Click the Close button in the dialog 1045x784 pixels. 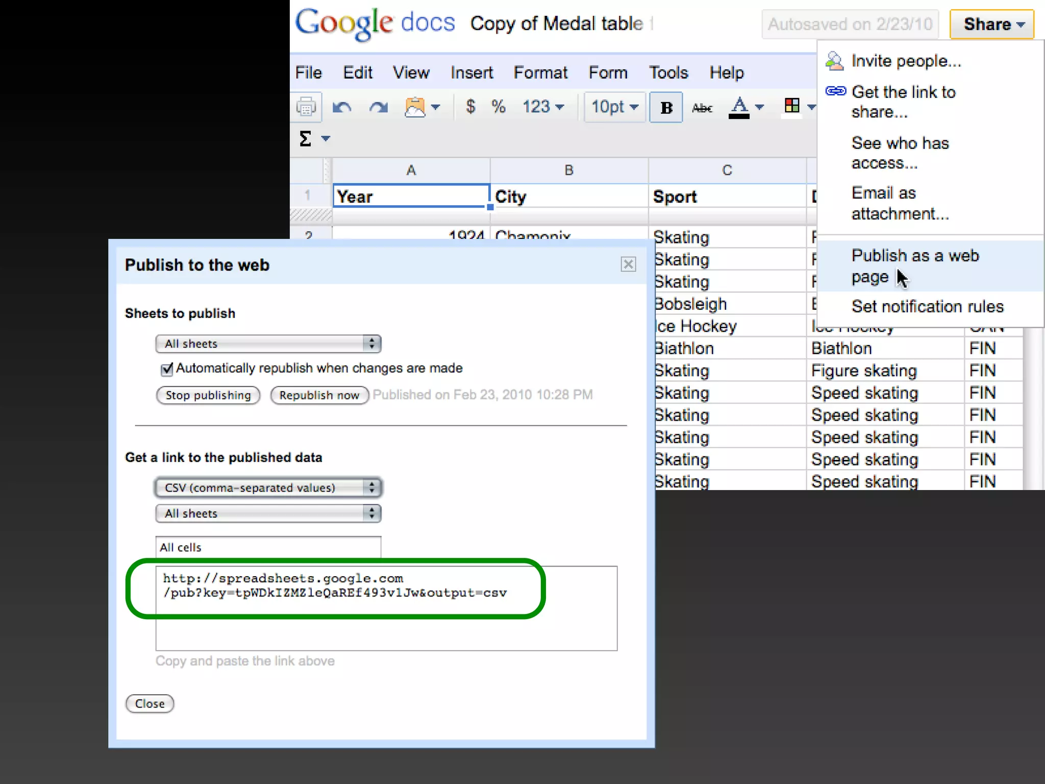pos(150,703)
